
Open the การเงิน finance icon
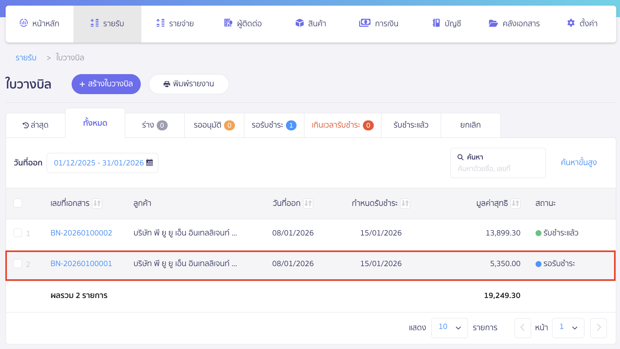pos(364,23)
